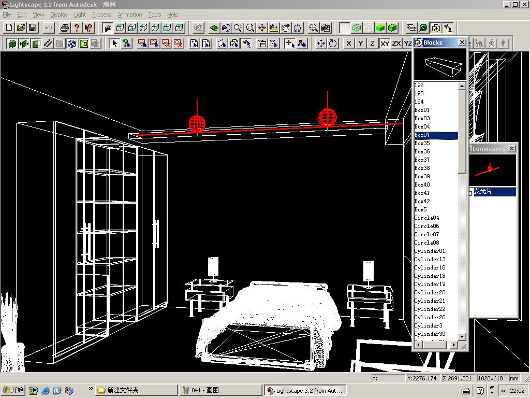Select the Orbit view rotation tool
This screenshot has width=530, height=398.
point(298,28)
